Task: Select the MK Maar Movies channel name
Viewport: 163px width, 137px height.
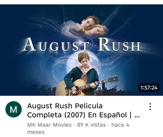Action: pyautogui.click(x=49, y=125)
